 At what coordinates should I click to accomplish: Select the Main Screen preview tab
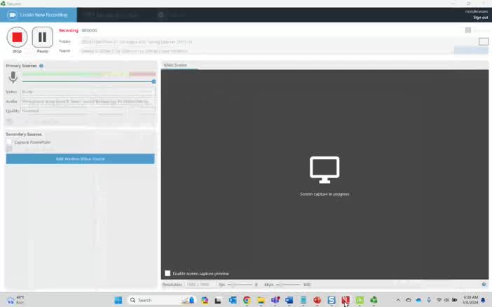pos(175,65)
